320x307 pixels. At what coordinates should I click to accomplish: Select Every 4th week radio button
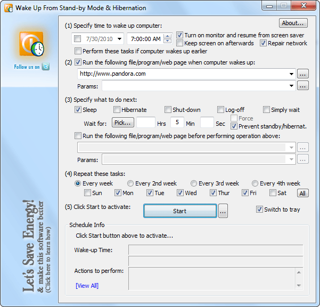(255, 183)
